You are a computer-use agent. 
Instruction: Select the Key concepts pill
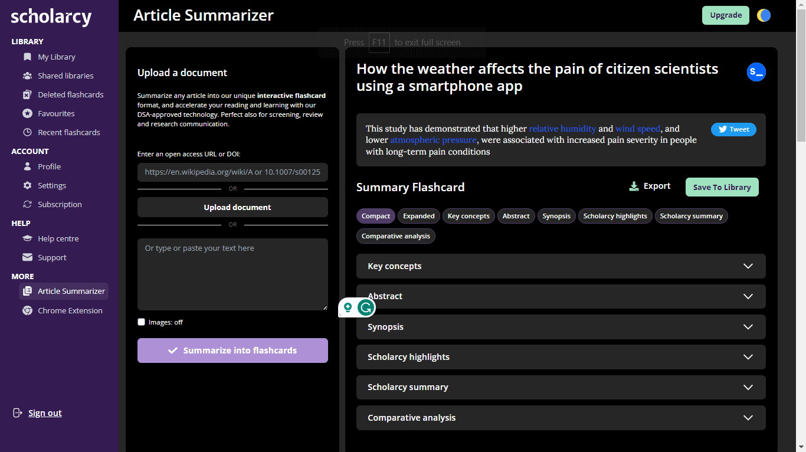coord(468,216)
